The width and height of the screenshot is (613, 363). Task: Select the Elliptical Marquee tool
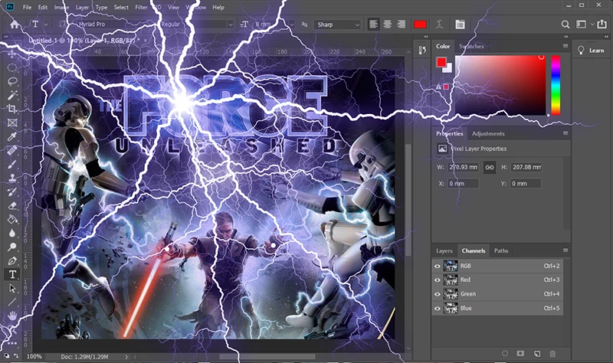12,67
